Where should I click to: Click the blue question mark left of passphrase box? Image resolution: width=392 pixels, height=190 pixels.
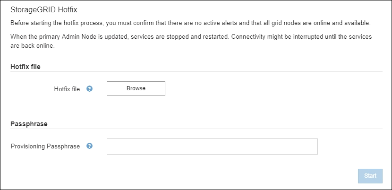(89, 146)
